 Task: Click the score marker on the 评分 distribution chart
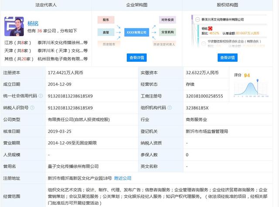coord(258,81)
